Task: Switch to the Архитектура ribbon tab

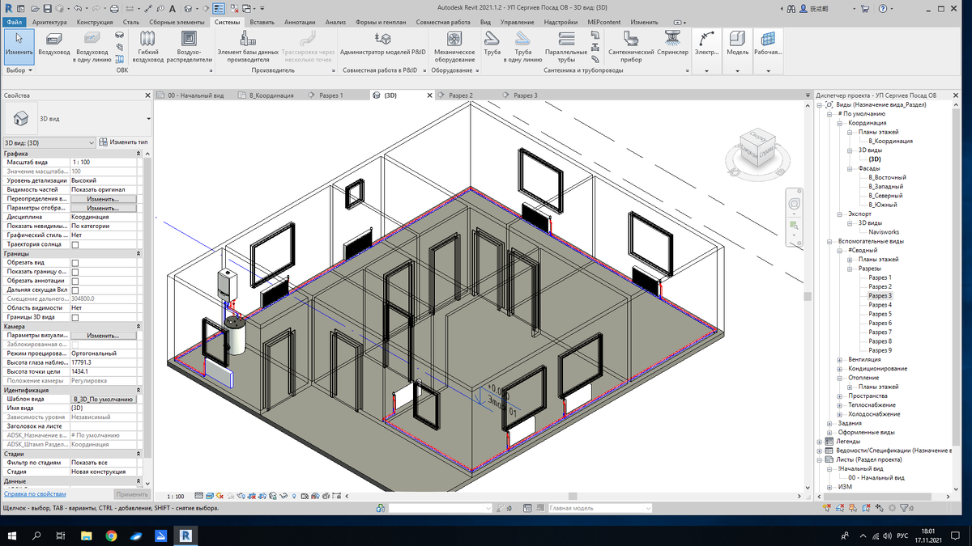Action: click(x=50, y=22)
